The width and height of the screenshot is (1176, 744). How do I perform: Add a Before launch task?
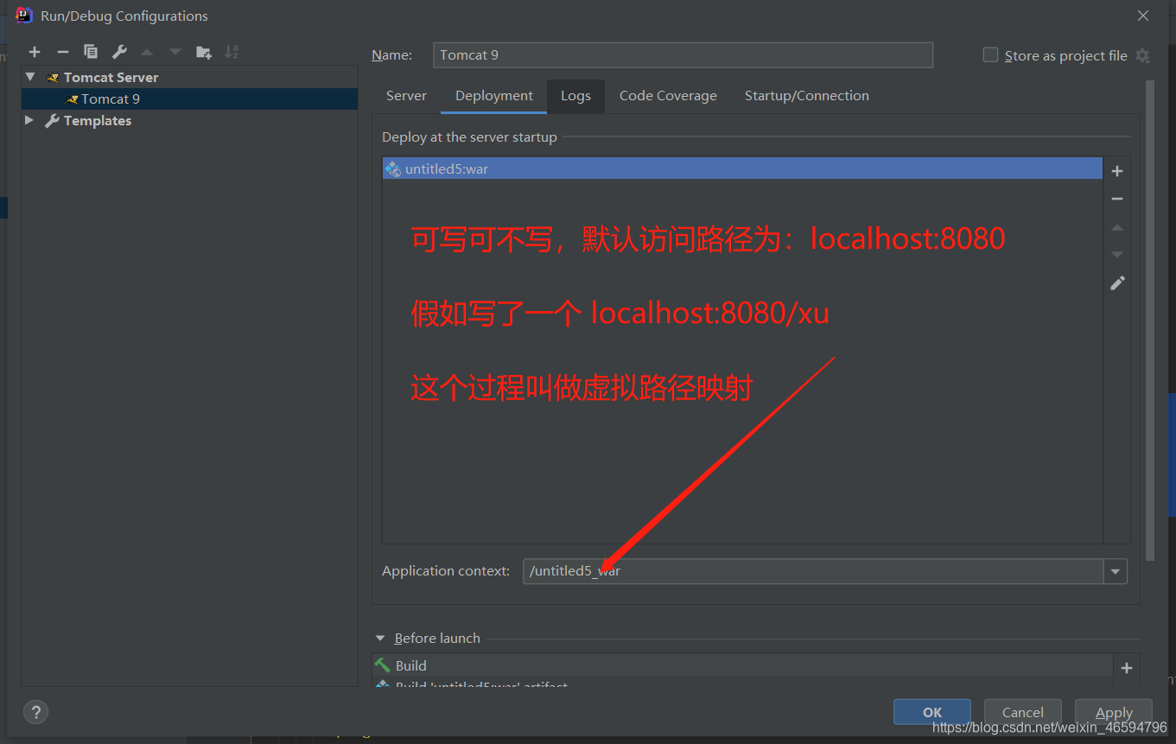[1126, 667]
